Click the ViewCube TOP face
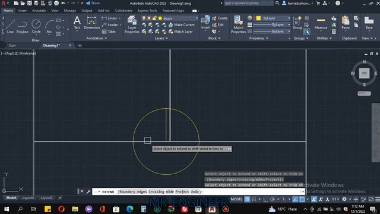Image resolution: width=380 pixels, height=214 pixels. [364, 73]
